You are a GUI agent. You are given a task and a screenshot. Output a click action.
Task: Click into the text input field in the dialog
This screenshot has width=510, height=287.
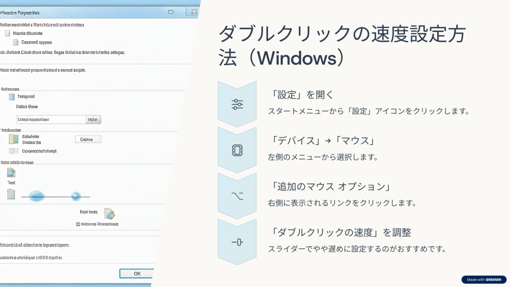click(51, 120)
